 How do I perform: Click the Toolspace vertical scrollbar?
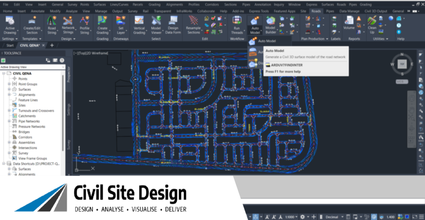click(63, 112)
